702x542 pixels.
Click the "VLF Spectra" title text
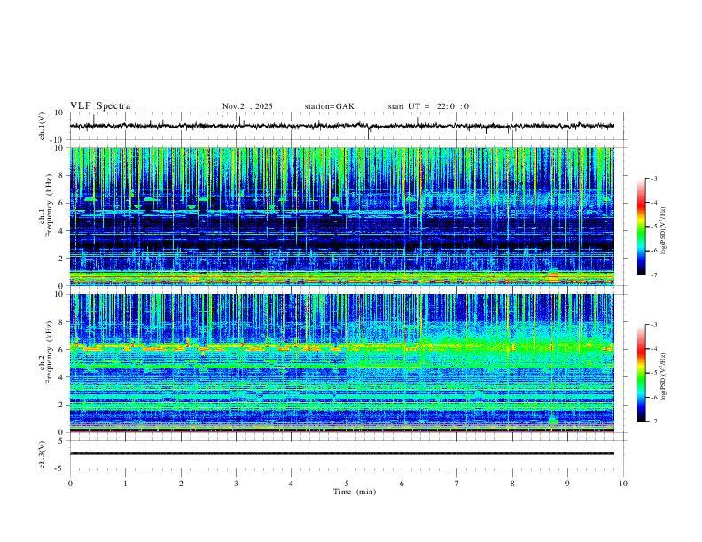100,106
